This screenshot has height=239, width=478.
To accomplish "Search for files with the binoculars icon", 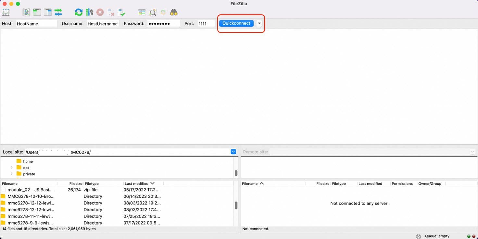I will pos(174,13).
